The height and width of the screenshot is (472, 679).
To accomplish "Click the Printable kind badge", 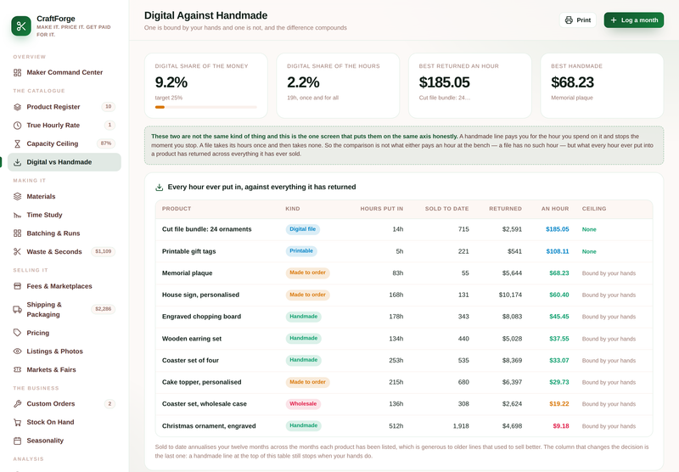I will tap(301, 251).
